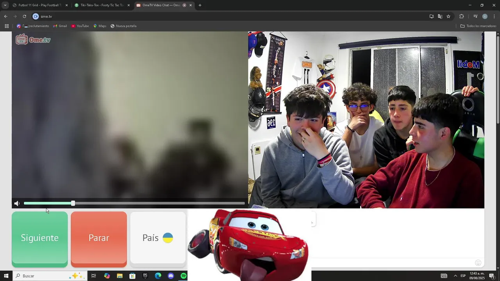
Task: Open Microsoft Store from the taskbar
Action: point(132,276)
